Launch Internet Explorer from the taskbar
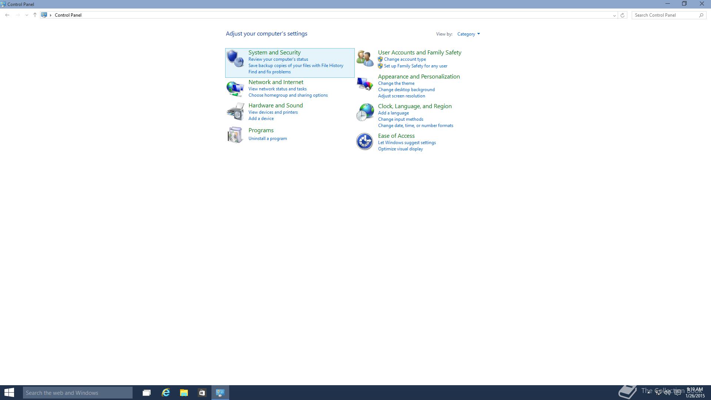The height and width of the screenshot is (400, 711). [166, 393]
